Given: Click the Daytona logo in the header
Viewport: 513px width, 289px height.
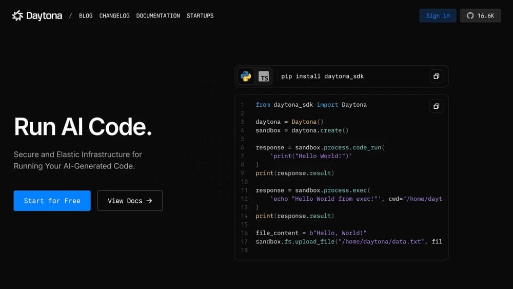Looking at the screenshot, I should (x=37, y=15).
